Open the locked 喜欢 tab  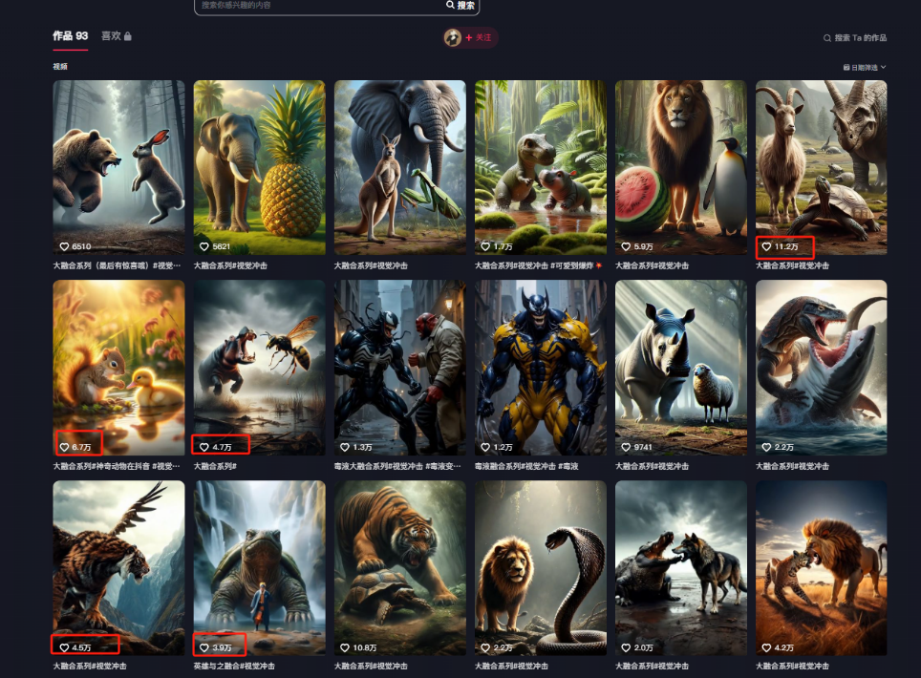(x=117, y=36)
